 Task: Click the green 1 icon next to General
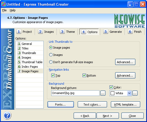[19, 44]
